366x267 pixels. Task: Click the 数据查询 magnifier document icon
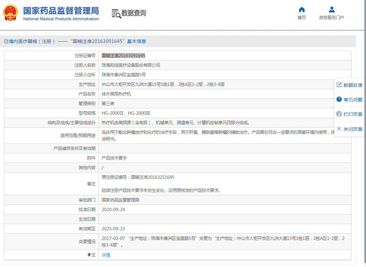pos(116,14)
